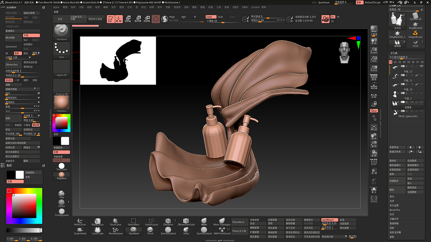Click the Zoom2D icon

[374, 50]
